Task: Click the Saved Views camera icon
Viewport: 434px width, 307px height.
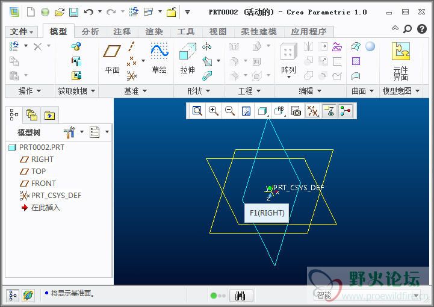Action: click(x=296, y=111)
